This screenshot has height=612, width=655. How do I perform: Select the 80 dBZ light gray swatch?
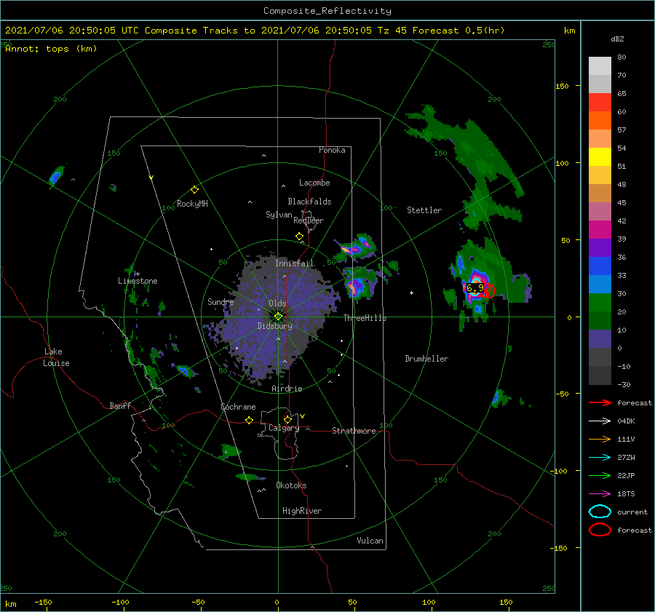point(600,66)
